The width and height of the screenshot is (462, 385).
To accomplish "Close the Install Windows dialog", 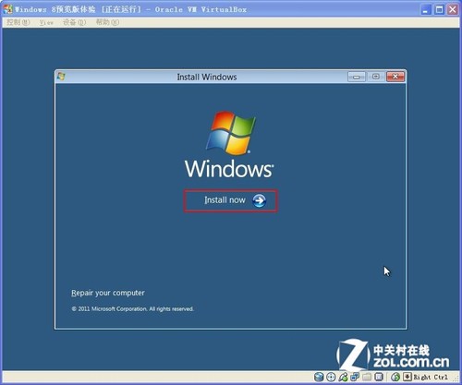I will [x=395, y=77].
